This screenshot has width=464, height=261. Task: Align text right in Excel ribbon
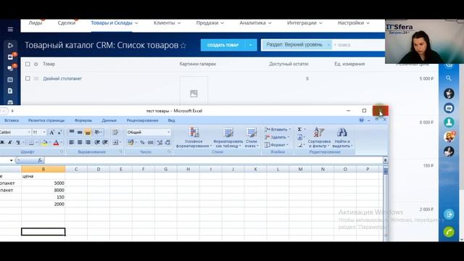click(x=88, y=142)
